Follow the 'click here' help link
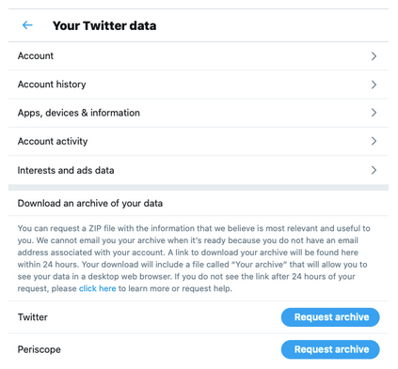The image size is (398, 369). coord(98,288)
